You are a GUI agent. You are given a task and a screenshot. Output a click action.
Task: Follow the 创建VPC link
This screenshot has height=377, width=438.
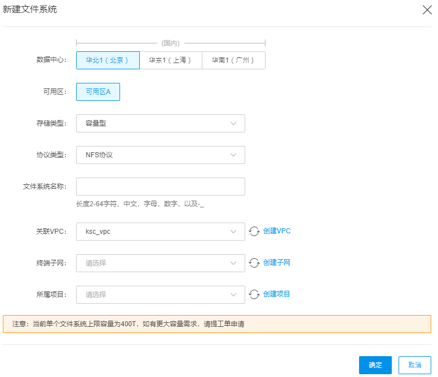coord(277,231)
